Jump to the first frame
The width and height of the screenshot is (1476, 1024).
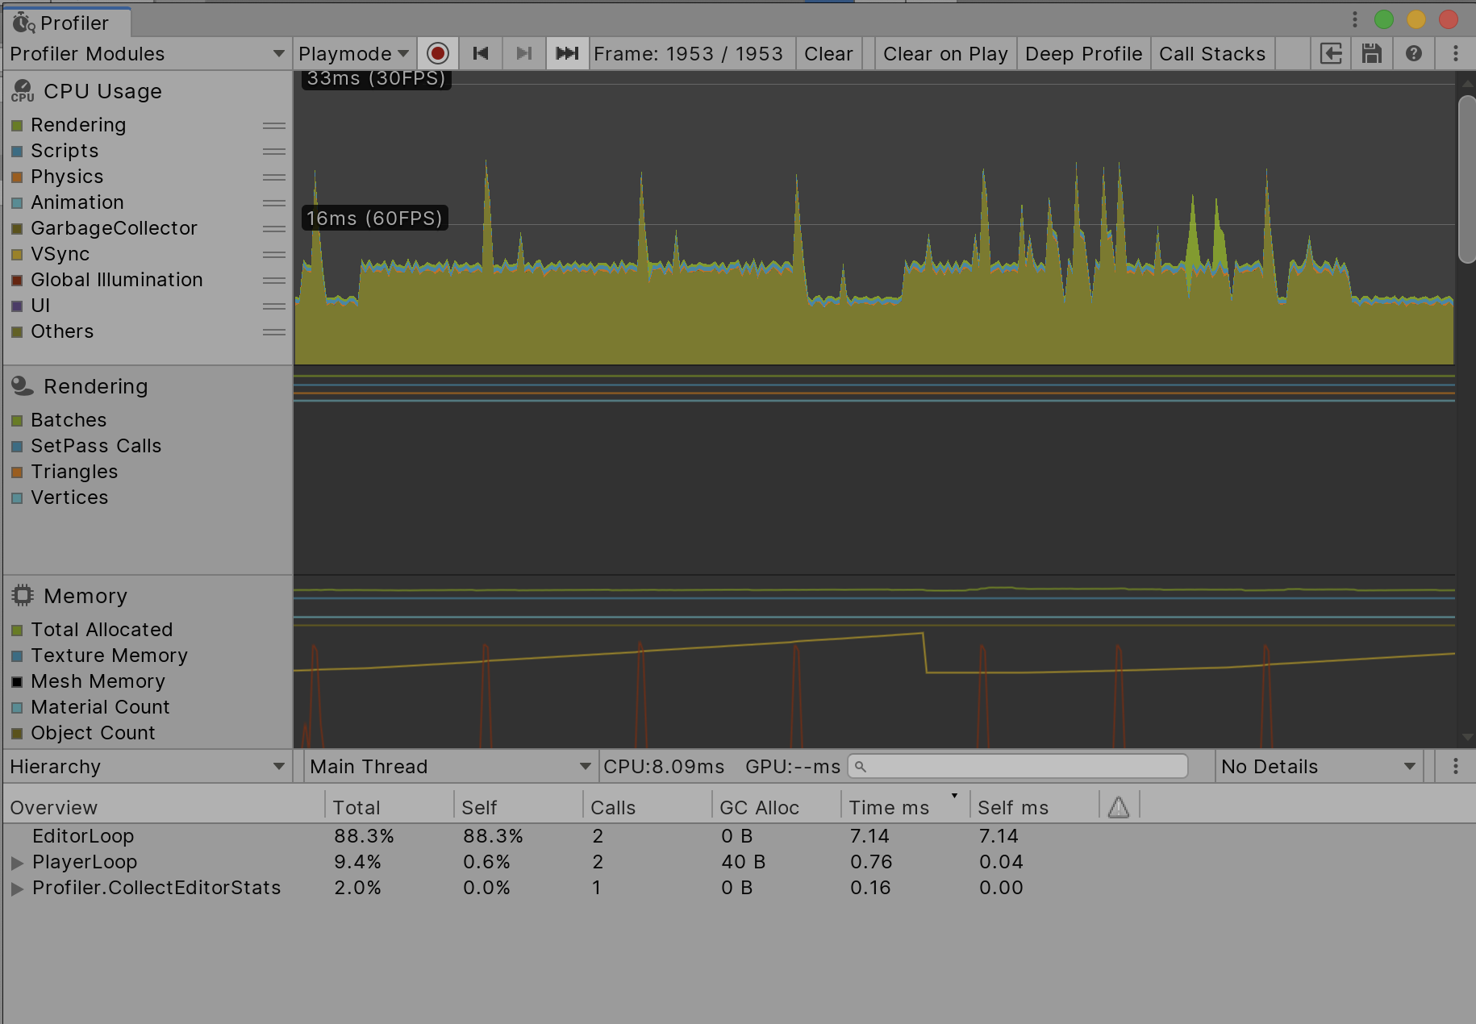pyautogui.click(x=481, y=53)
